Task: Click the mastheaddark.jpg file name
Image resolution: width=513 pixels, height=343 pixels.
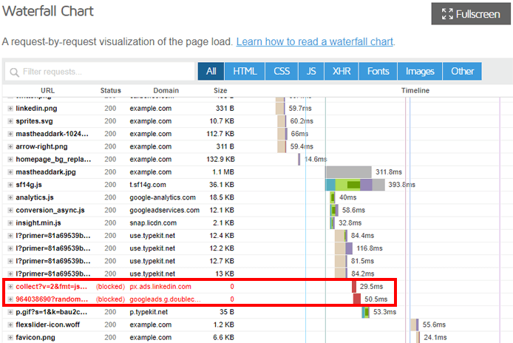Action: pyautogui.click(x=46, y=172)
